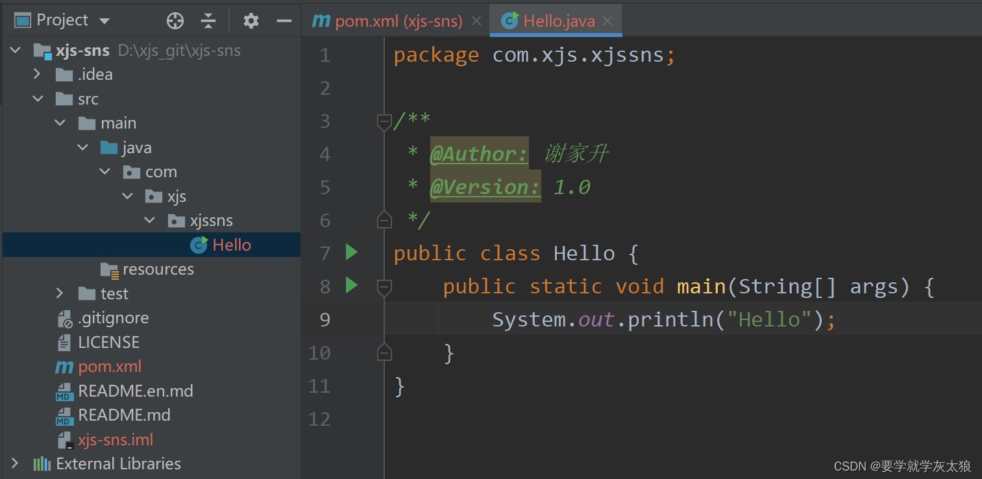982x479 pixels.
Task: Run class Hello via gutter arrow line 7
Action: (x=352, y=252)
